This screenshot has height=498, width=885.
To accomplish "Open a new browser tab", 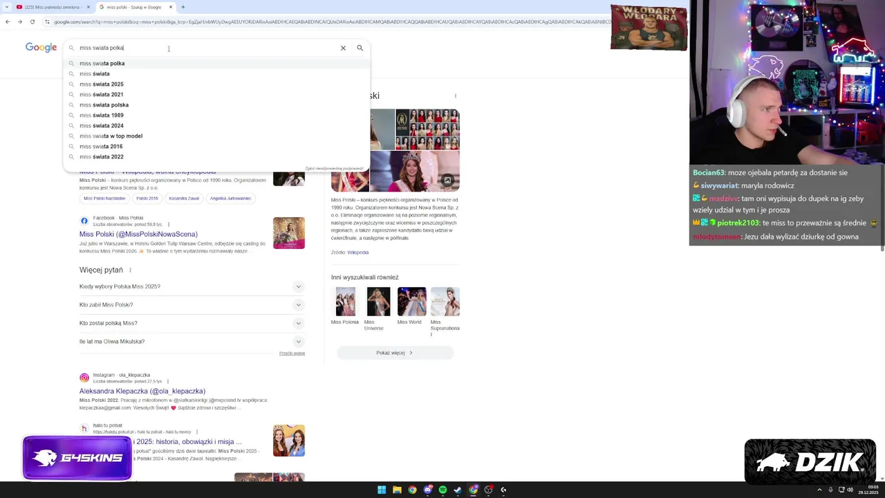I will (x=183, y=7).
